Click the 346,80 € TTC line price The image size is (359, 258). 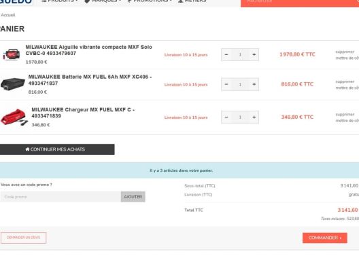[x=297, y=117]
